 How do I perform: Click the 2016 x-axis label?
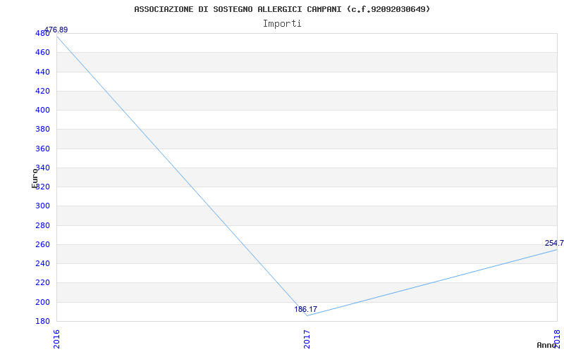(56, 339)
